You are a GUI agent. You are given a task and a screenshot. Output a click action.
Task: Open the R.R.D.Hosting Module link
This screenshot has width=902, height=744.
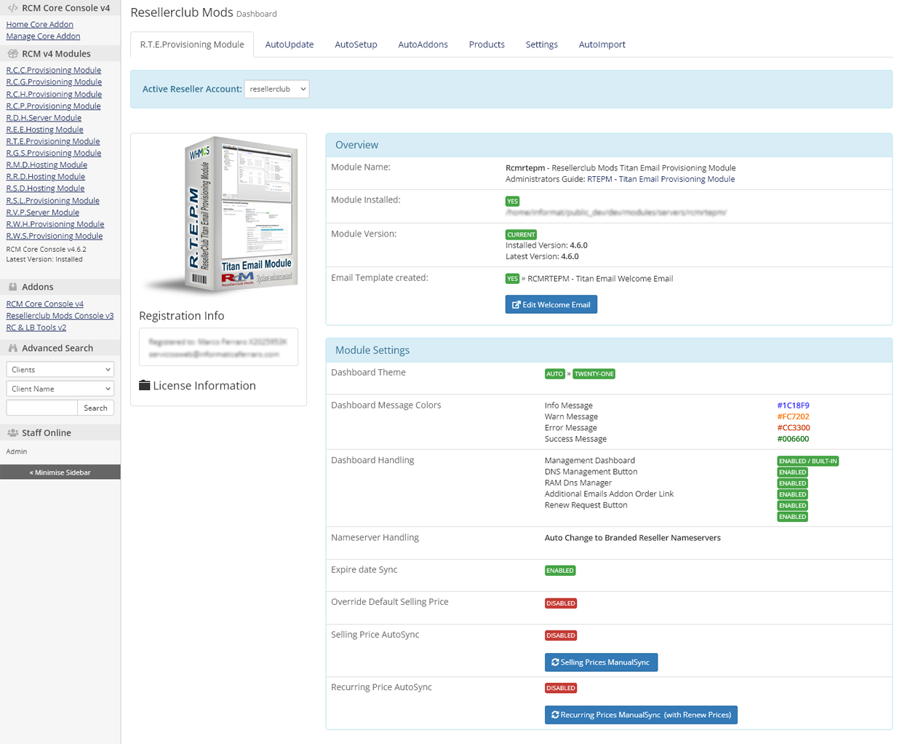coord(46,176)
